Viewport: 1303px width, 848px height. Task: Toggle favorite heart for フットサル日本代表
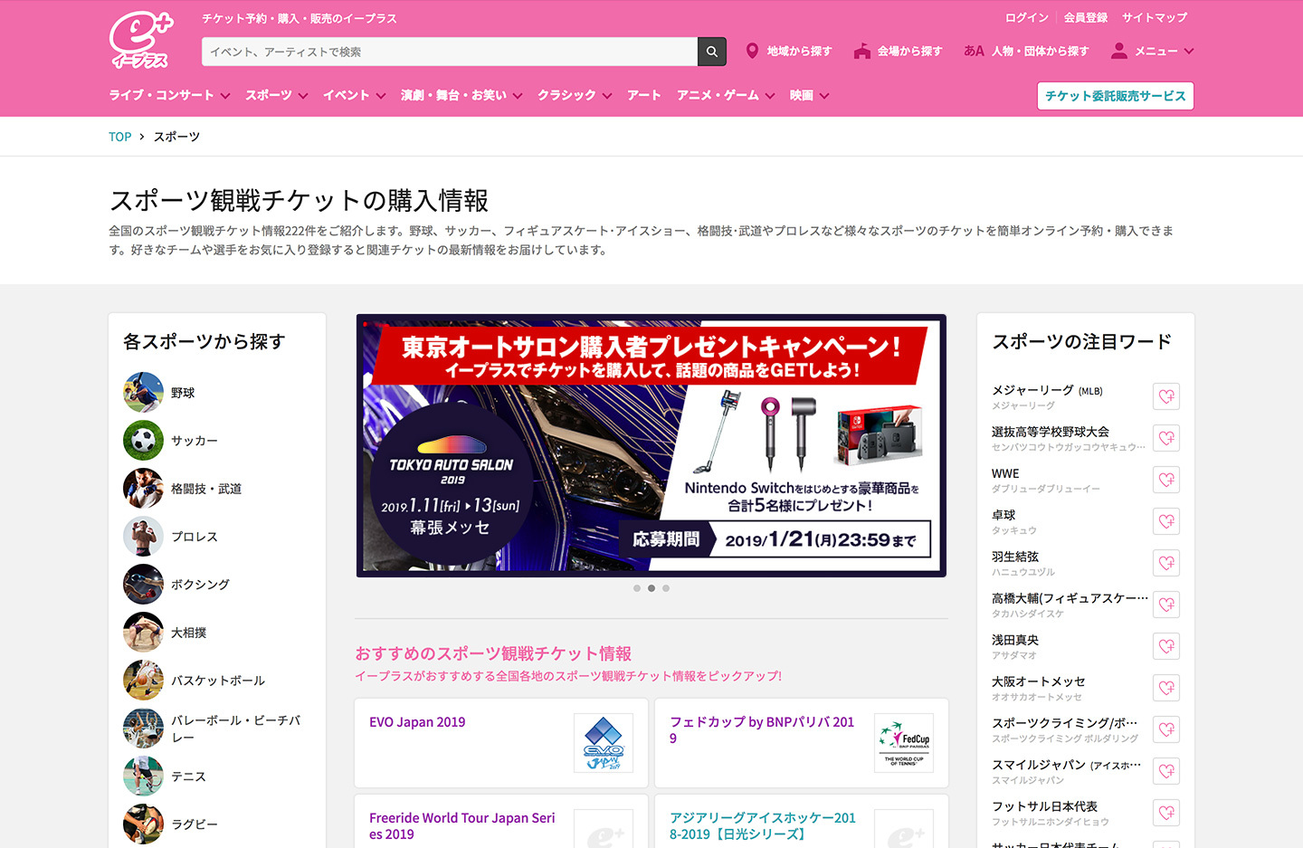(x=1166, y=813)
